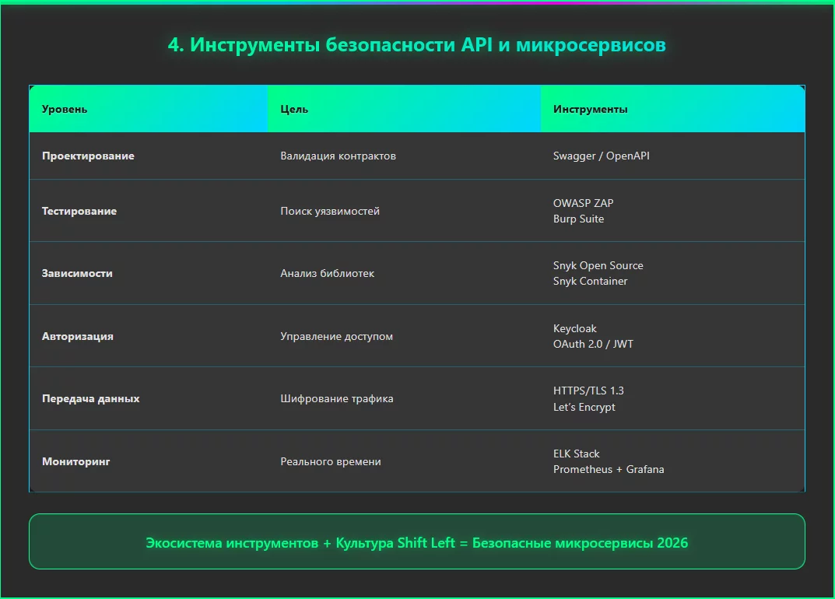Click the 'Keycloak' tool name

574,328
